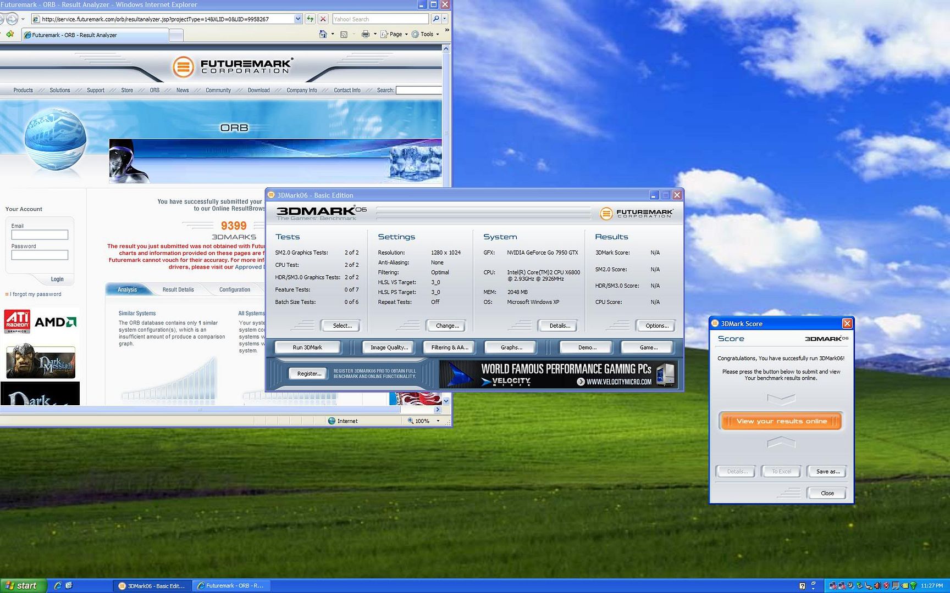Open Add to Favorites star icon
This screenshot has width=950, height=593.
(x=10, y=34)
